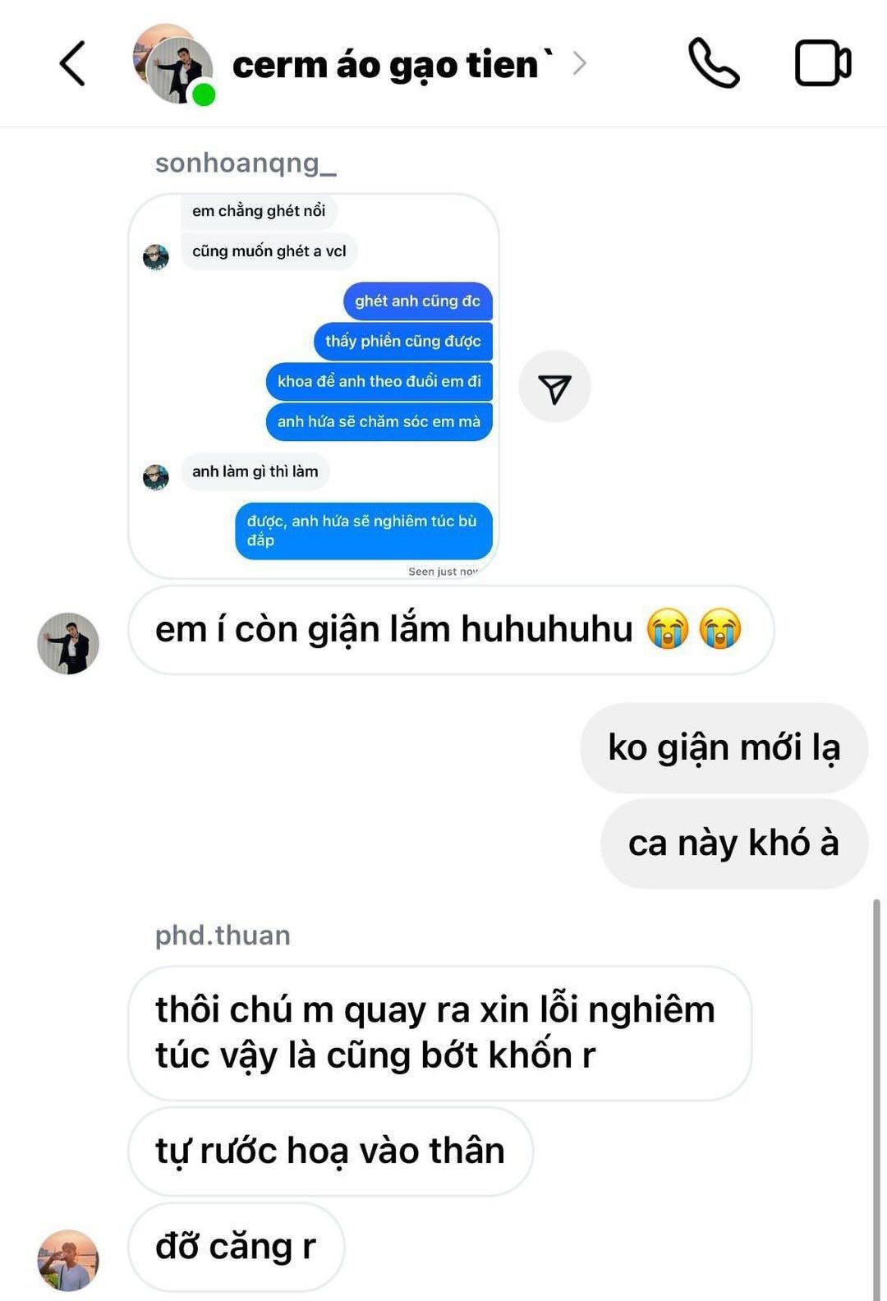Open avatar next to 'đỡ căng r' message
This screenshot has height=1301, width=887.
click(x=68, y=1260)
